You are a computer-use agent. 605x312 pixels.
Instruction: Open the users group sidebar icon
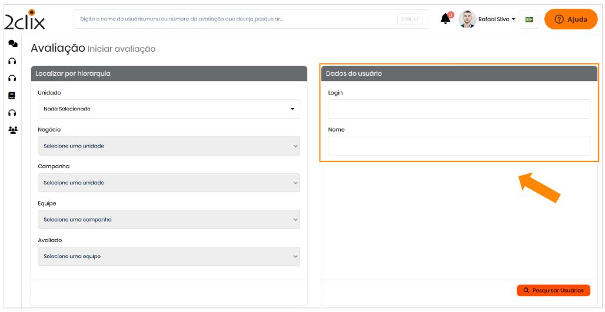12,130
